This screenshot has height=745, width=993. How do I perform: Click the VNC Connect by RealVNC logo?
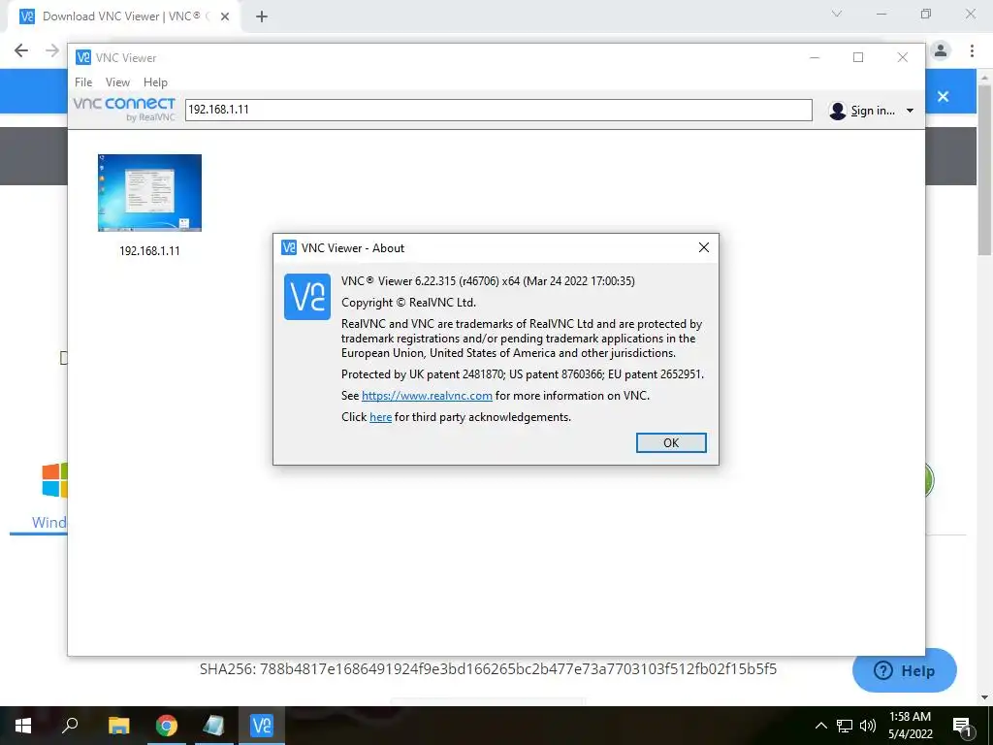pyautogui.click(x=124, y=109)
